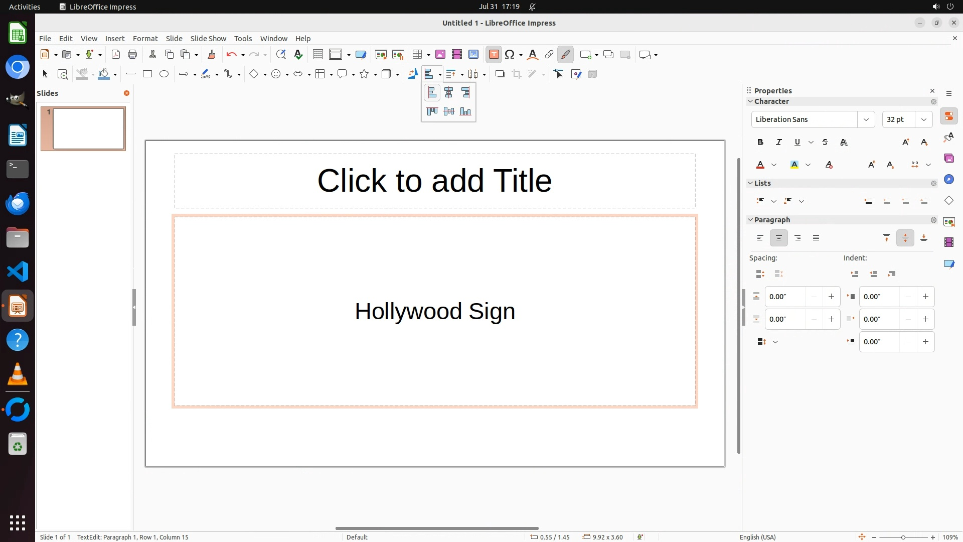Select the Ellipse drawing tool
The image size is (963, 542).
click(x=164, y=74)
